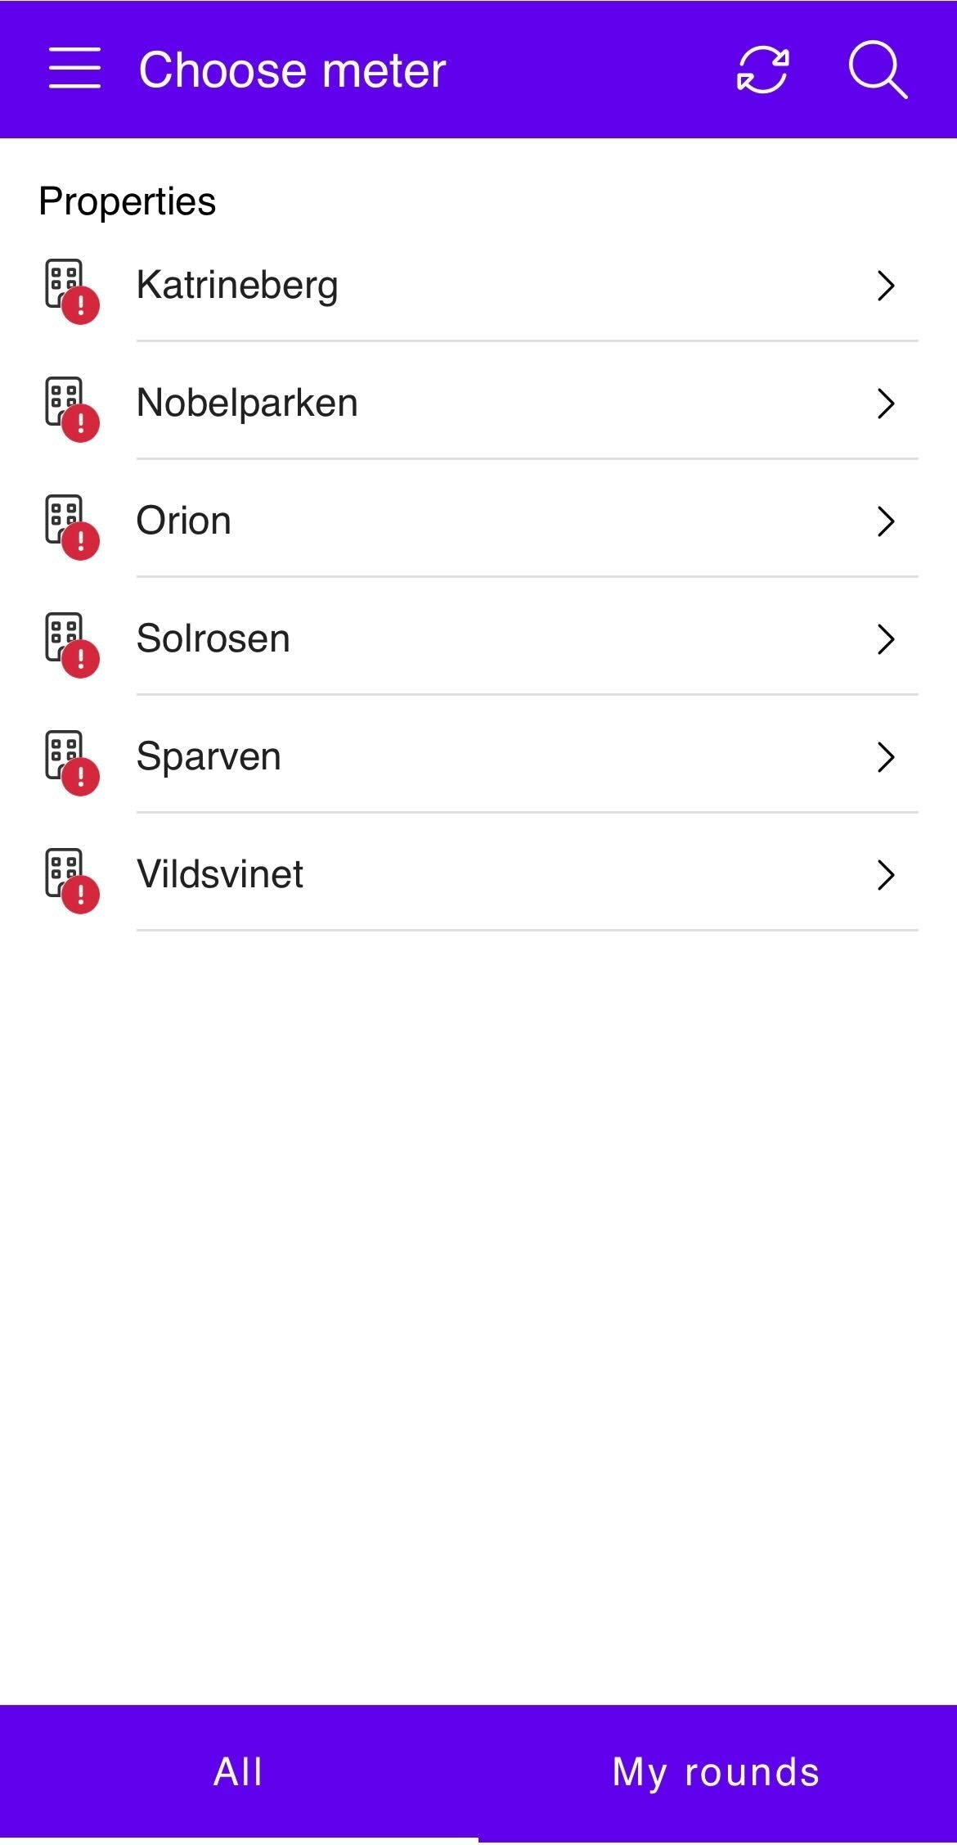Open the hamburger menu
Image resolution: width=957 pixels, height=1845 pixels.
[x=74, y=69]
